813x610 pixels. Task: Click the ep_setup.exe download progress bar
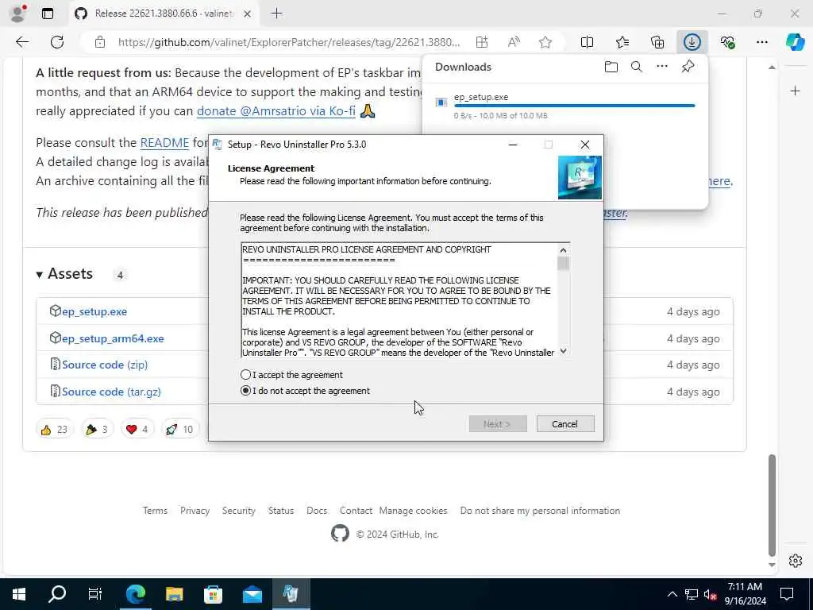pyautogui.click(x=575, y=106)
